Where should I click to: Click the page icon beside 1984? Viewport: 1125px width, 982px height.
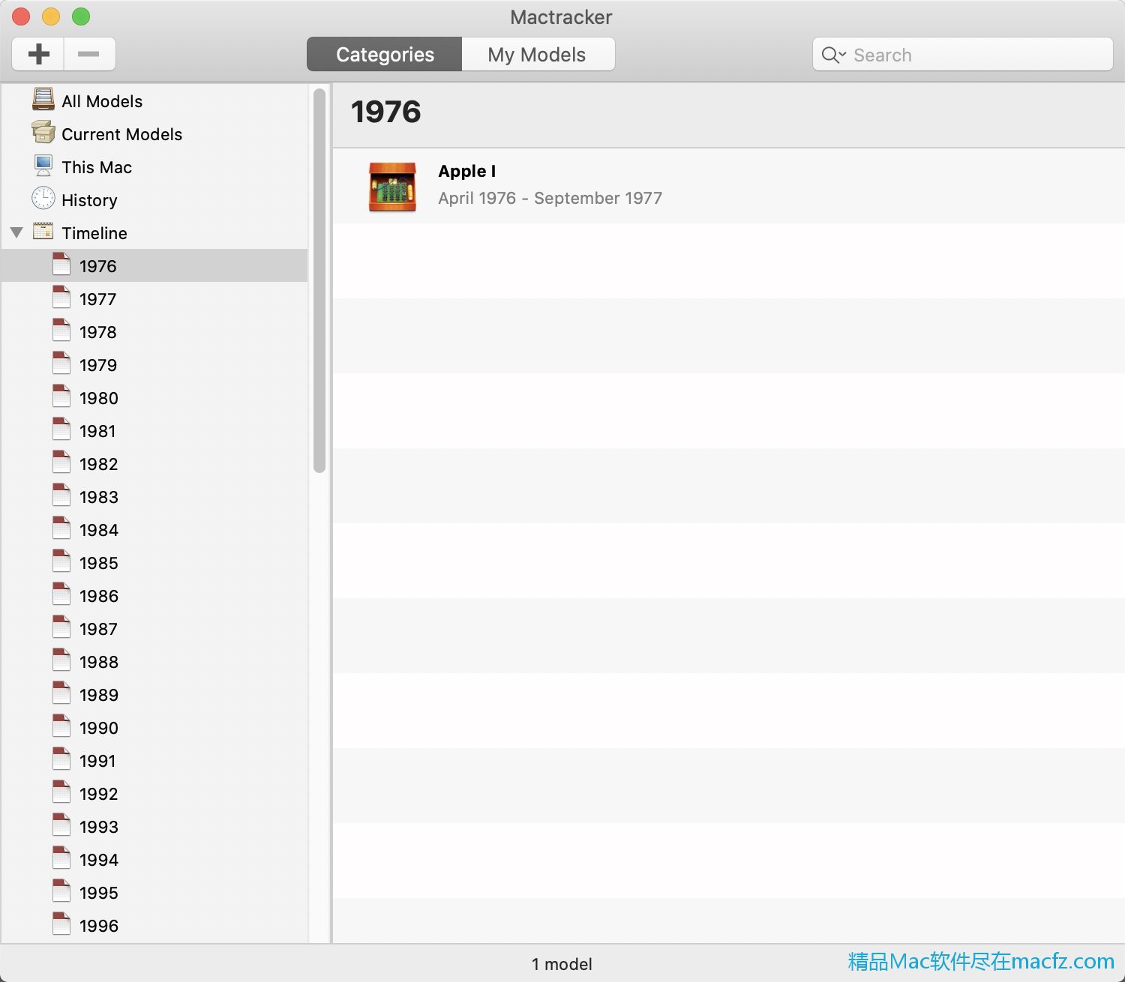[61, 528]
